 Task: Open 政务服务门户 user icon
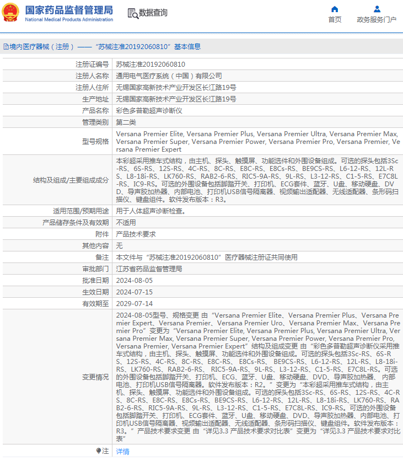[377, 9]
